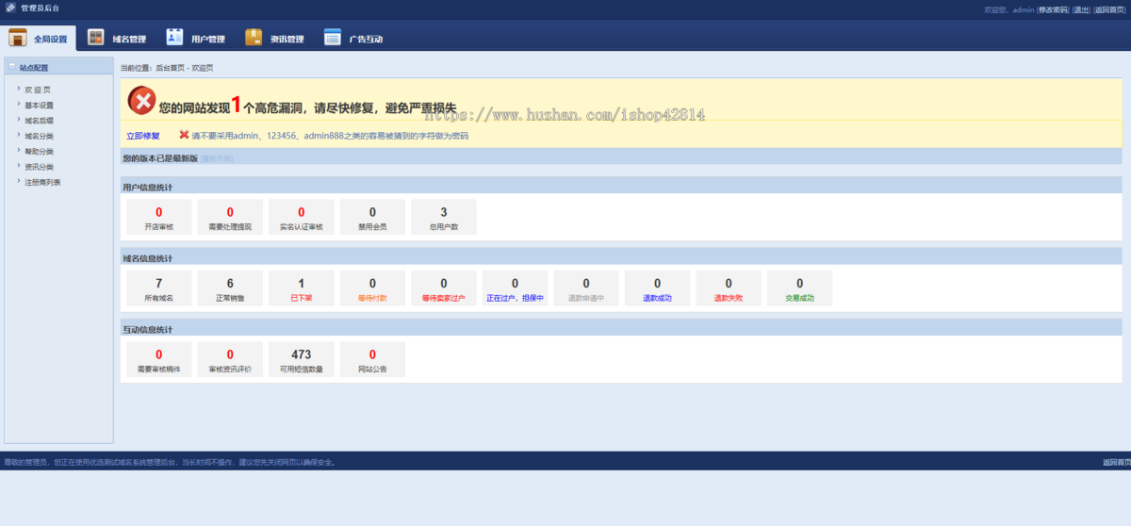The height and width of the screenshot is (526, 1131).
Task: Open the 开店审核 stat card
Action: coord(159,217)
